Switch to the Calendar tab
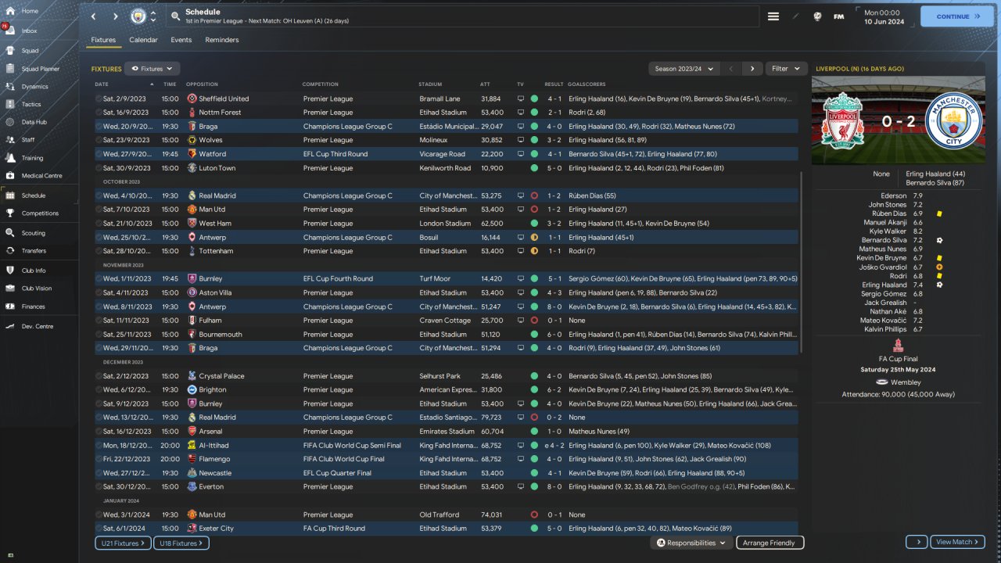The height and width of the screenshot is (563, 1001). [x=143, y=40]
